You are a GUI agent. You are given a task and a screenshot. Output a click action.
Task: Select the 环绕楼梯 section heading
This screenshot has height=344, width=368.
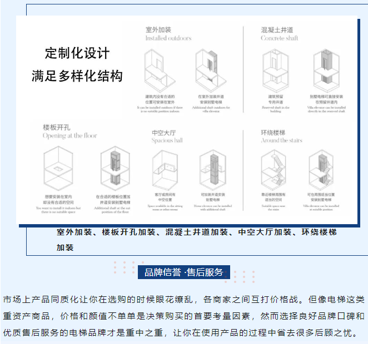[x=273, y=133]
